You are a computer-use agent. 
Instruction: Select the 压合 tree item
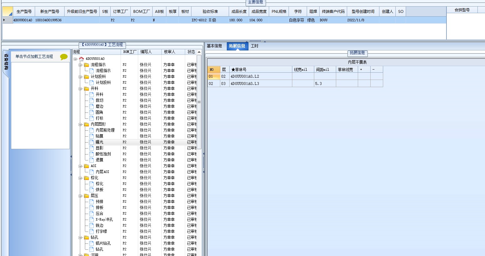click(99, 213)
